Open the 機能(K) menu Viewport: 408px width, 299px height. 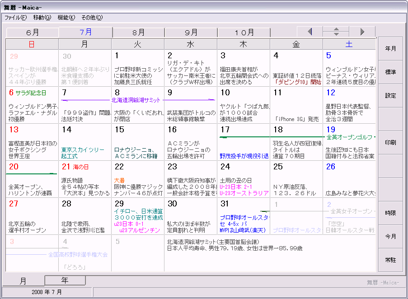[x=66, y=18]
